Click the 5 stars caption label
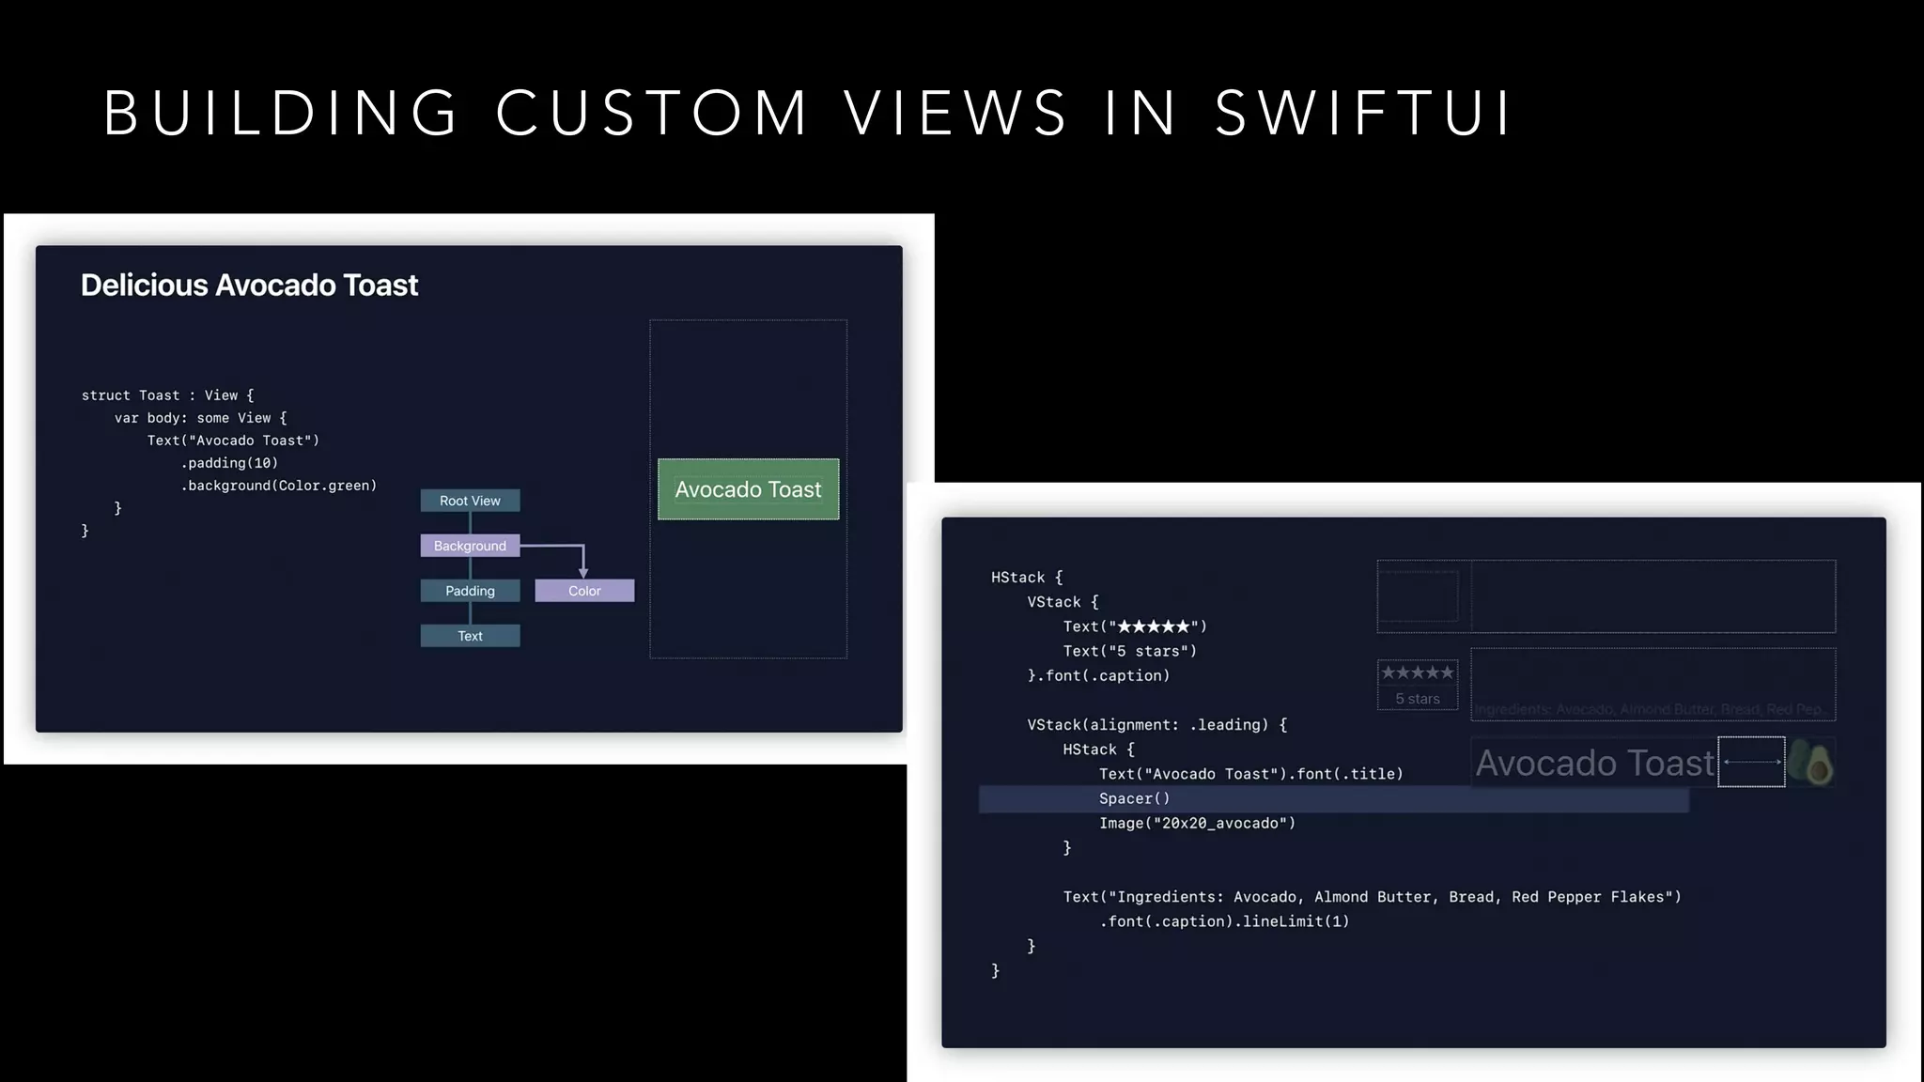The image size is (1924, 1082). (x=1417, y=699)
